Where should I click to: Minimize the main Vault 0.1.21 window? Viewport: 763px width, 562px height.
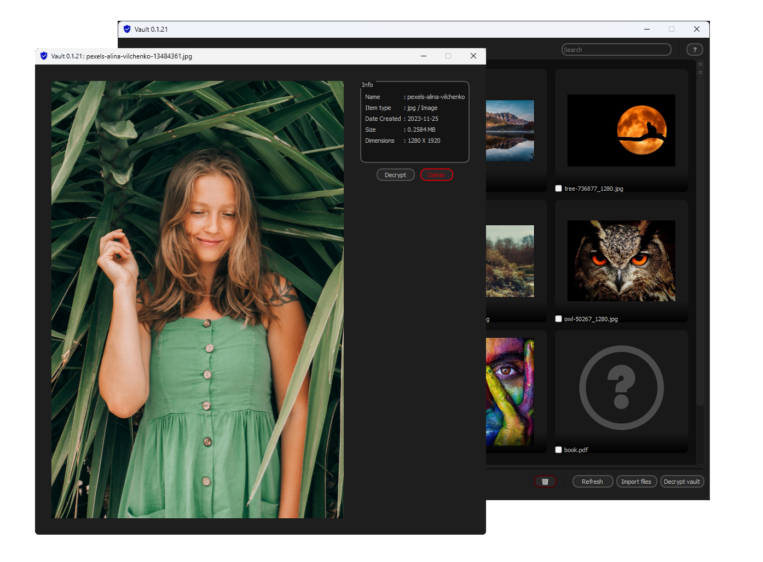point(647,29)
